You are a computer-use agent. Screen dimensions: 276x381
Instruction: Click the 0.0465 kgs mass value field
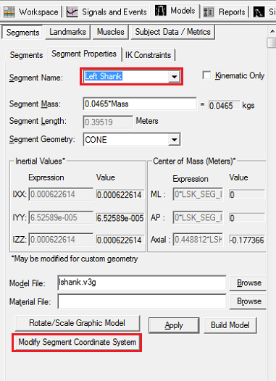coord(224,106)
